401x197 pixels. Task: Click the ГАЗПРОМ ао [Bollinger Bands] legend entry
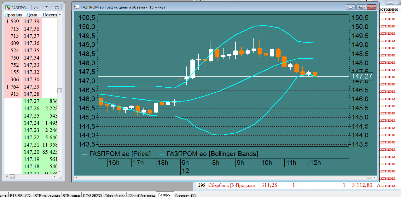point(208,154)
